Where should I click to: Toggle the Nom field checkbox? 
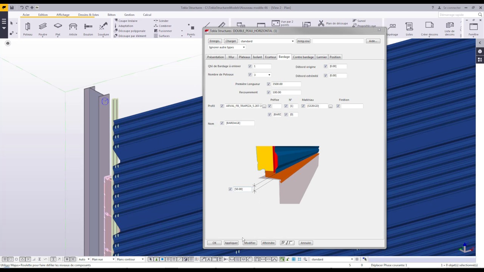click(x=222, y=123)
